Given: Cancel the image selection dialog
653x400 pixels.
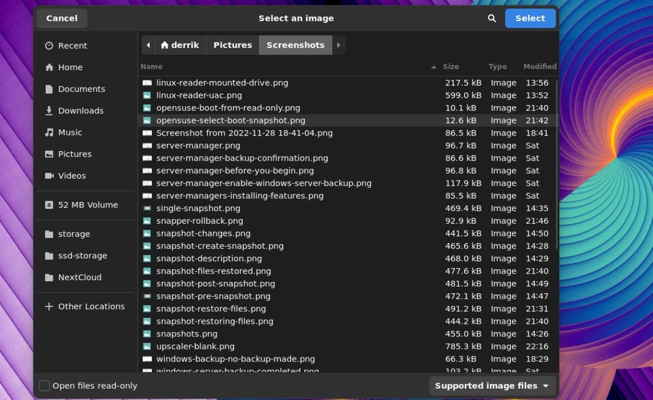Looking at the screenshot, I should click(x=61, y=18).
